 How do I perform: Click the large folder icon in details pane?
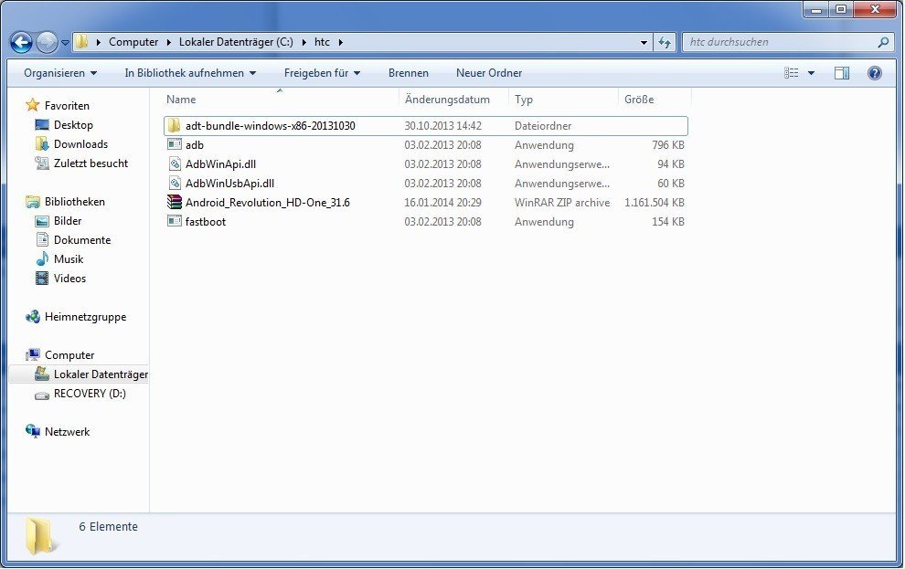(40, 536)
